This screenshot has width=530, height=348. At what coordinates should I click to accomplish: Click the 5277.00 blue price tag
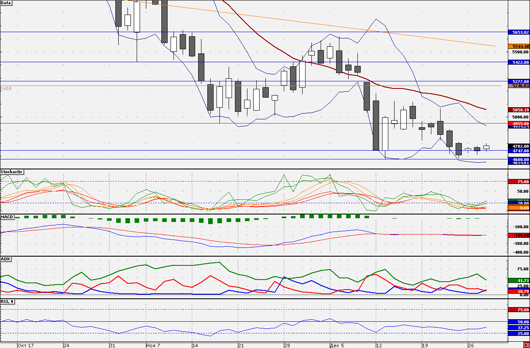[x=519, y=81]
